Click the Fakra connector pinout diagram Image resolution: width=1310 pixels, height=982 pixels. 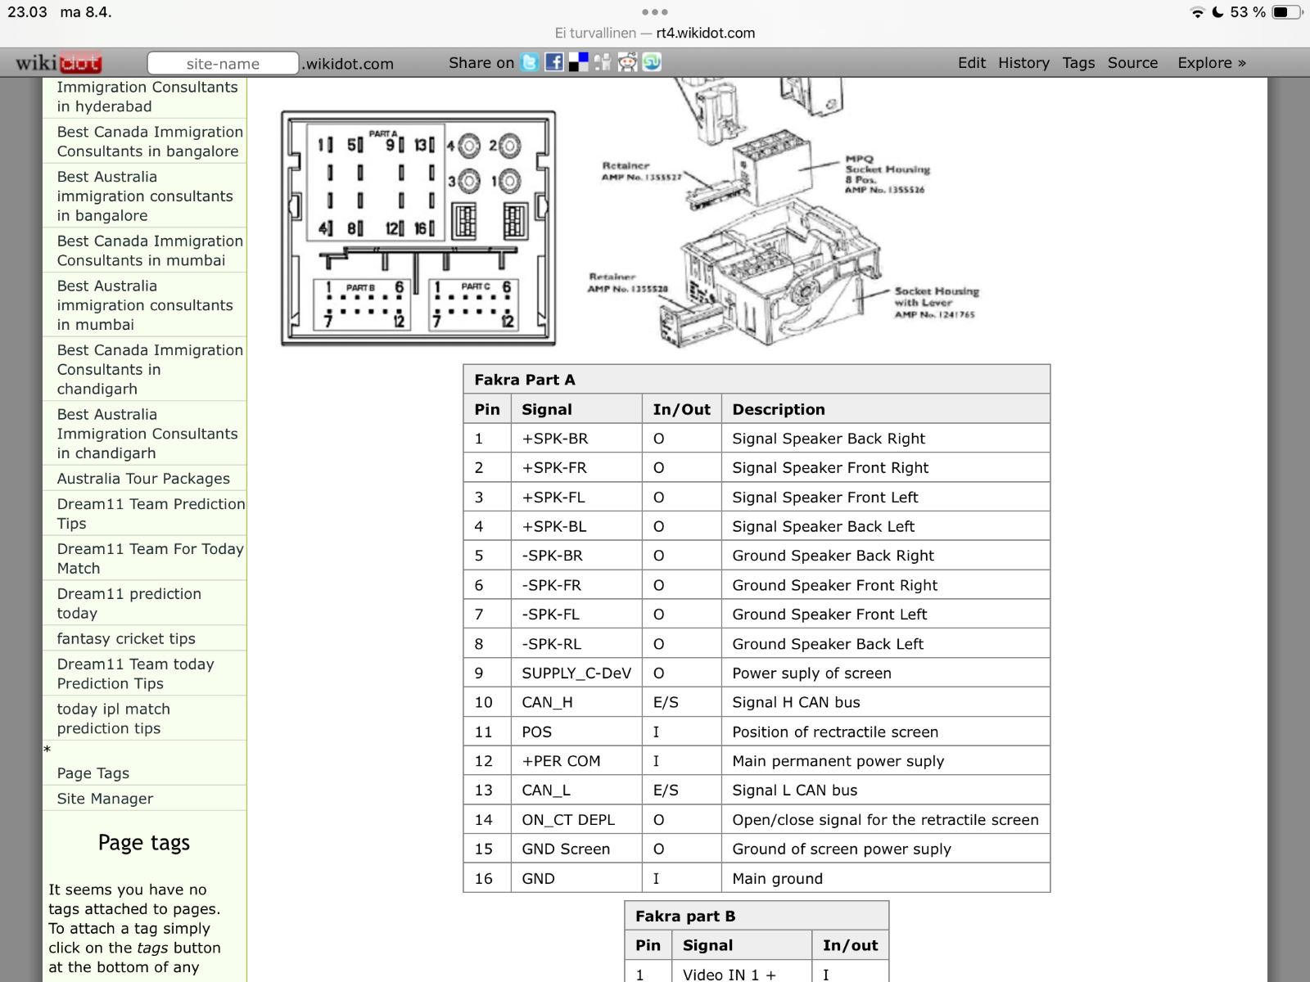418,228
